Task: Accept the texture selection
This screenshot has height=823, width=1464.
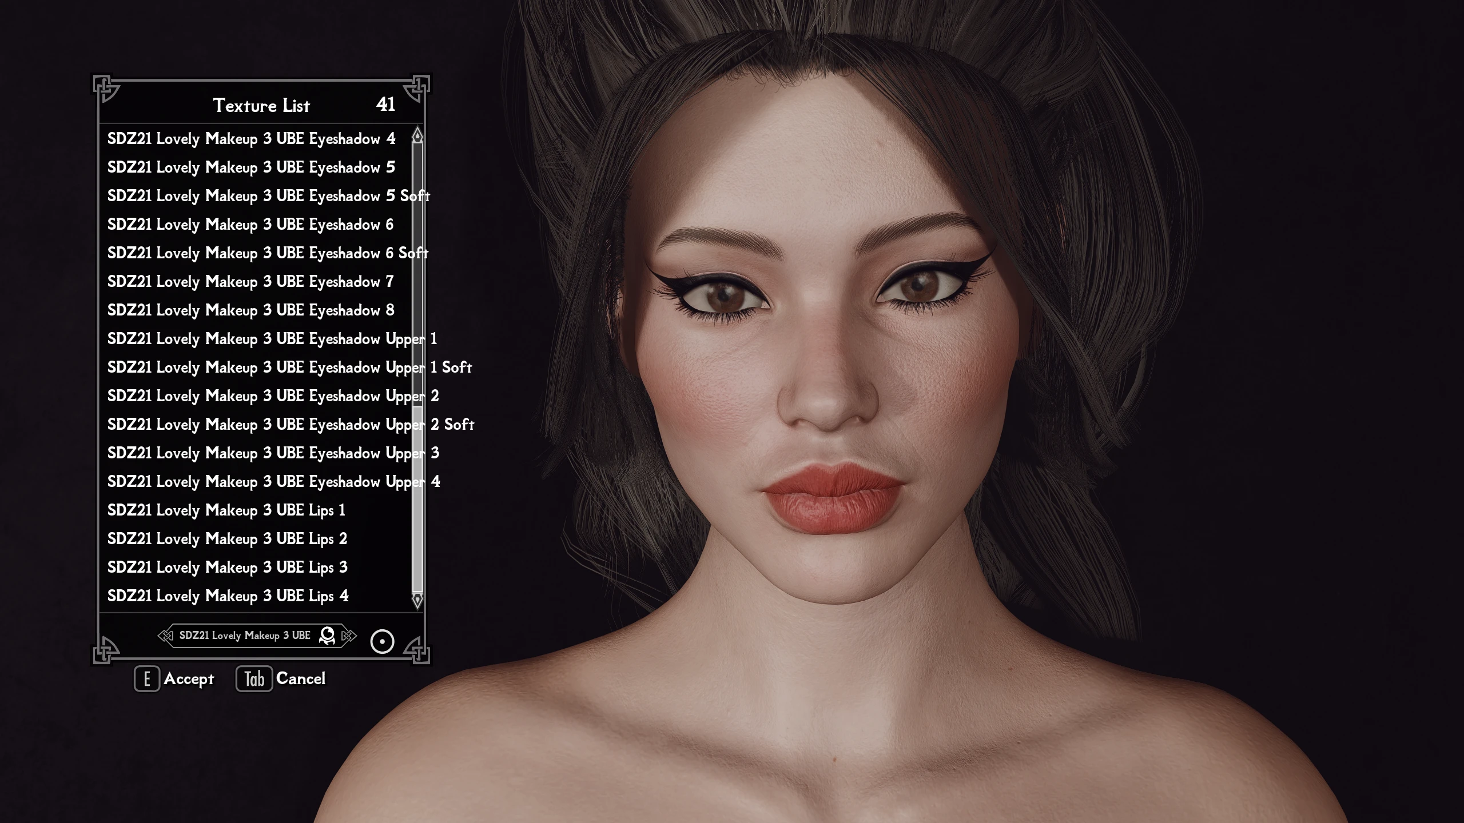Action: pos(189,679)
